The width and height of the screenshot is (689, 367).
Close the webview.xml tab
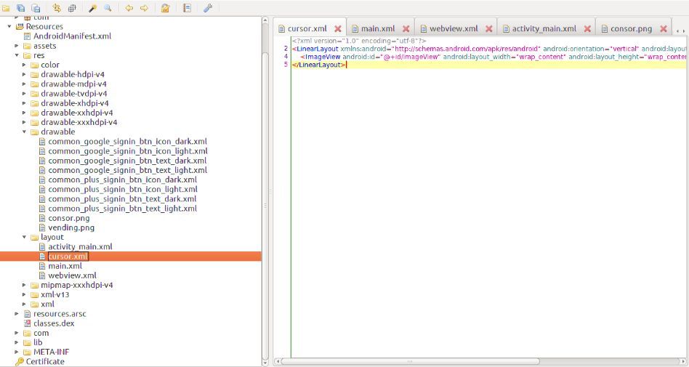[488, 28]
